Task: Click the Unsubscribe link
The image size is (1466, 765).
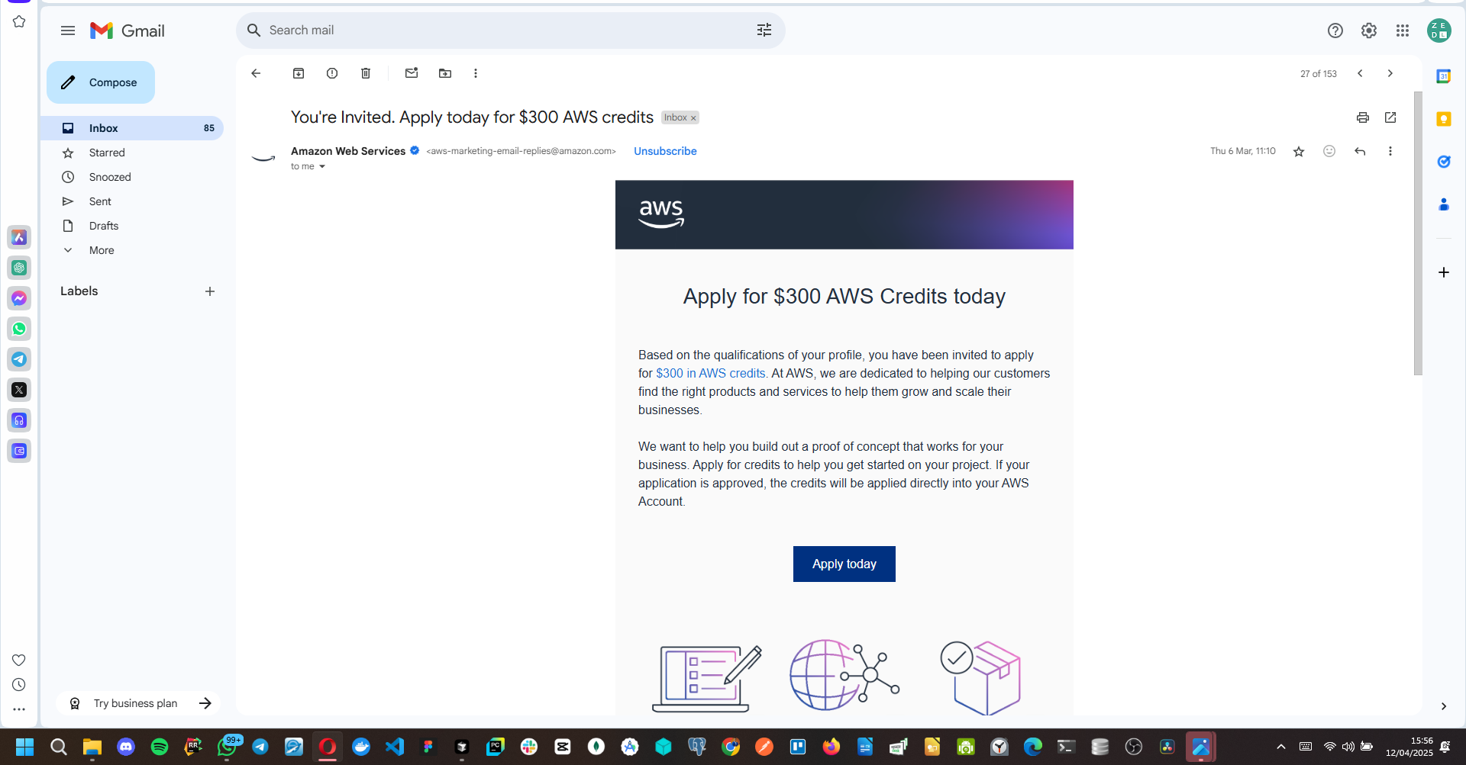Action: 665,151
